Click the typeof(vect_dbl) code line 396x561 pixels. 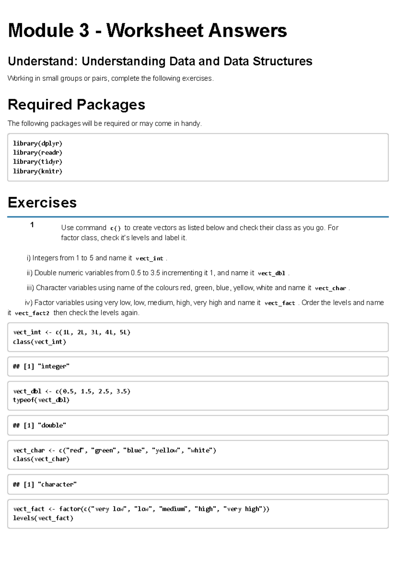click(x=41, y=400)
